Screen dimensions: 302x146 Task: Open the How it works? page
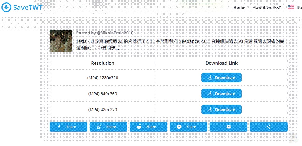pyautogui.click(x=267, y=7)
